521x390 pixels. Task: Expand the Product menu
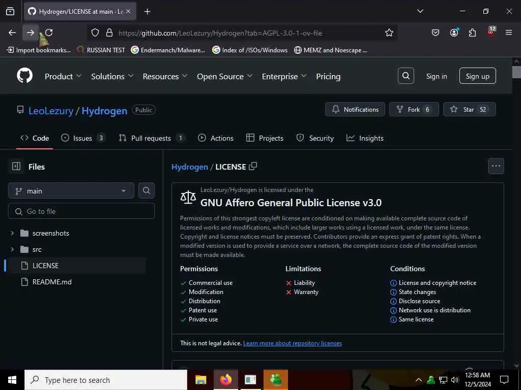[x=63, y=76]
